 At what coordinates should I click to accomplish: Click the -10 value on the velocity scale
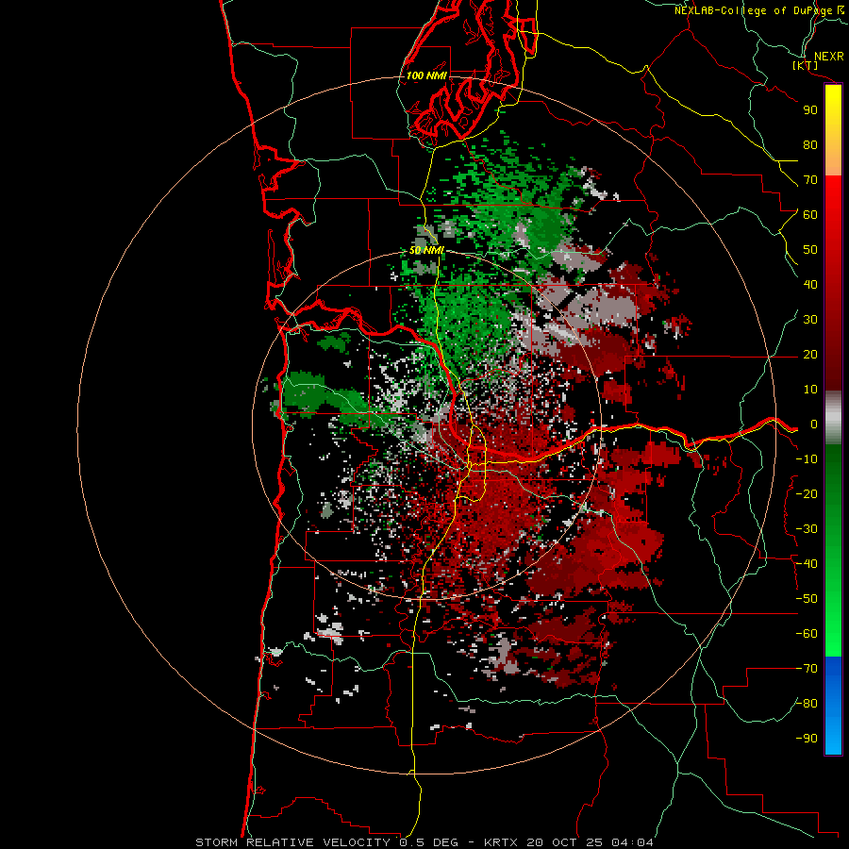click(807, 459)
